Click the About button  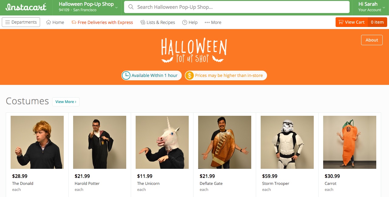click(372, 40)
